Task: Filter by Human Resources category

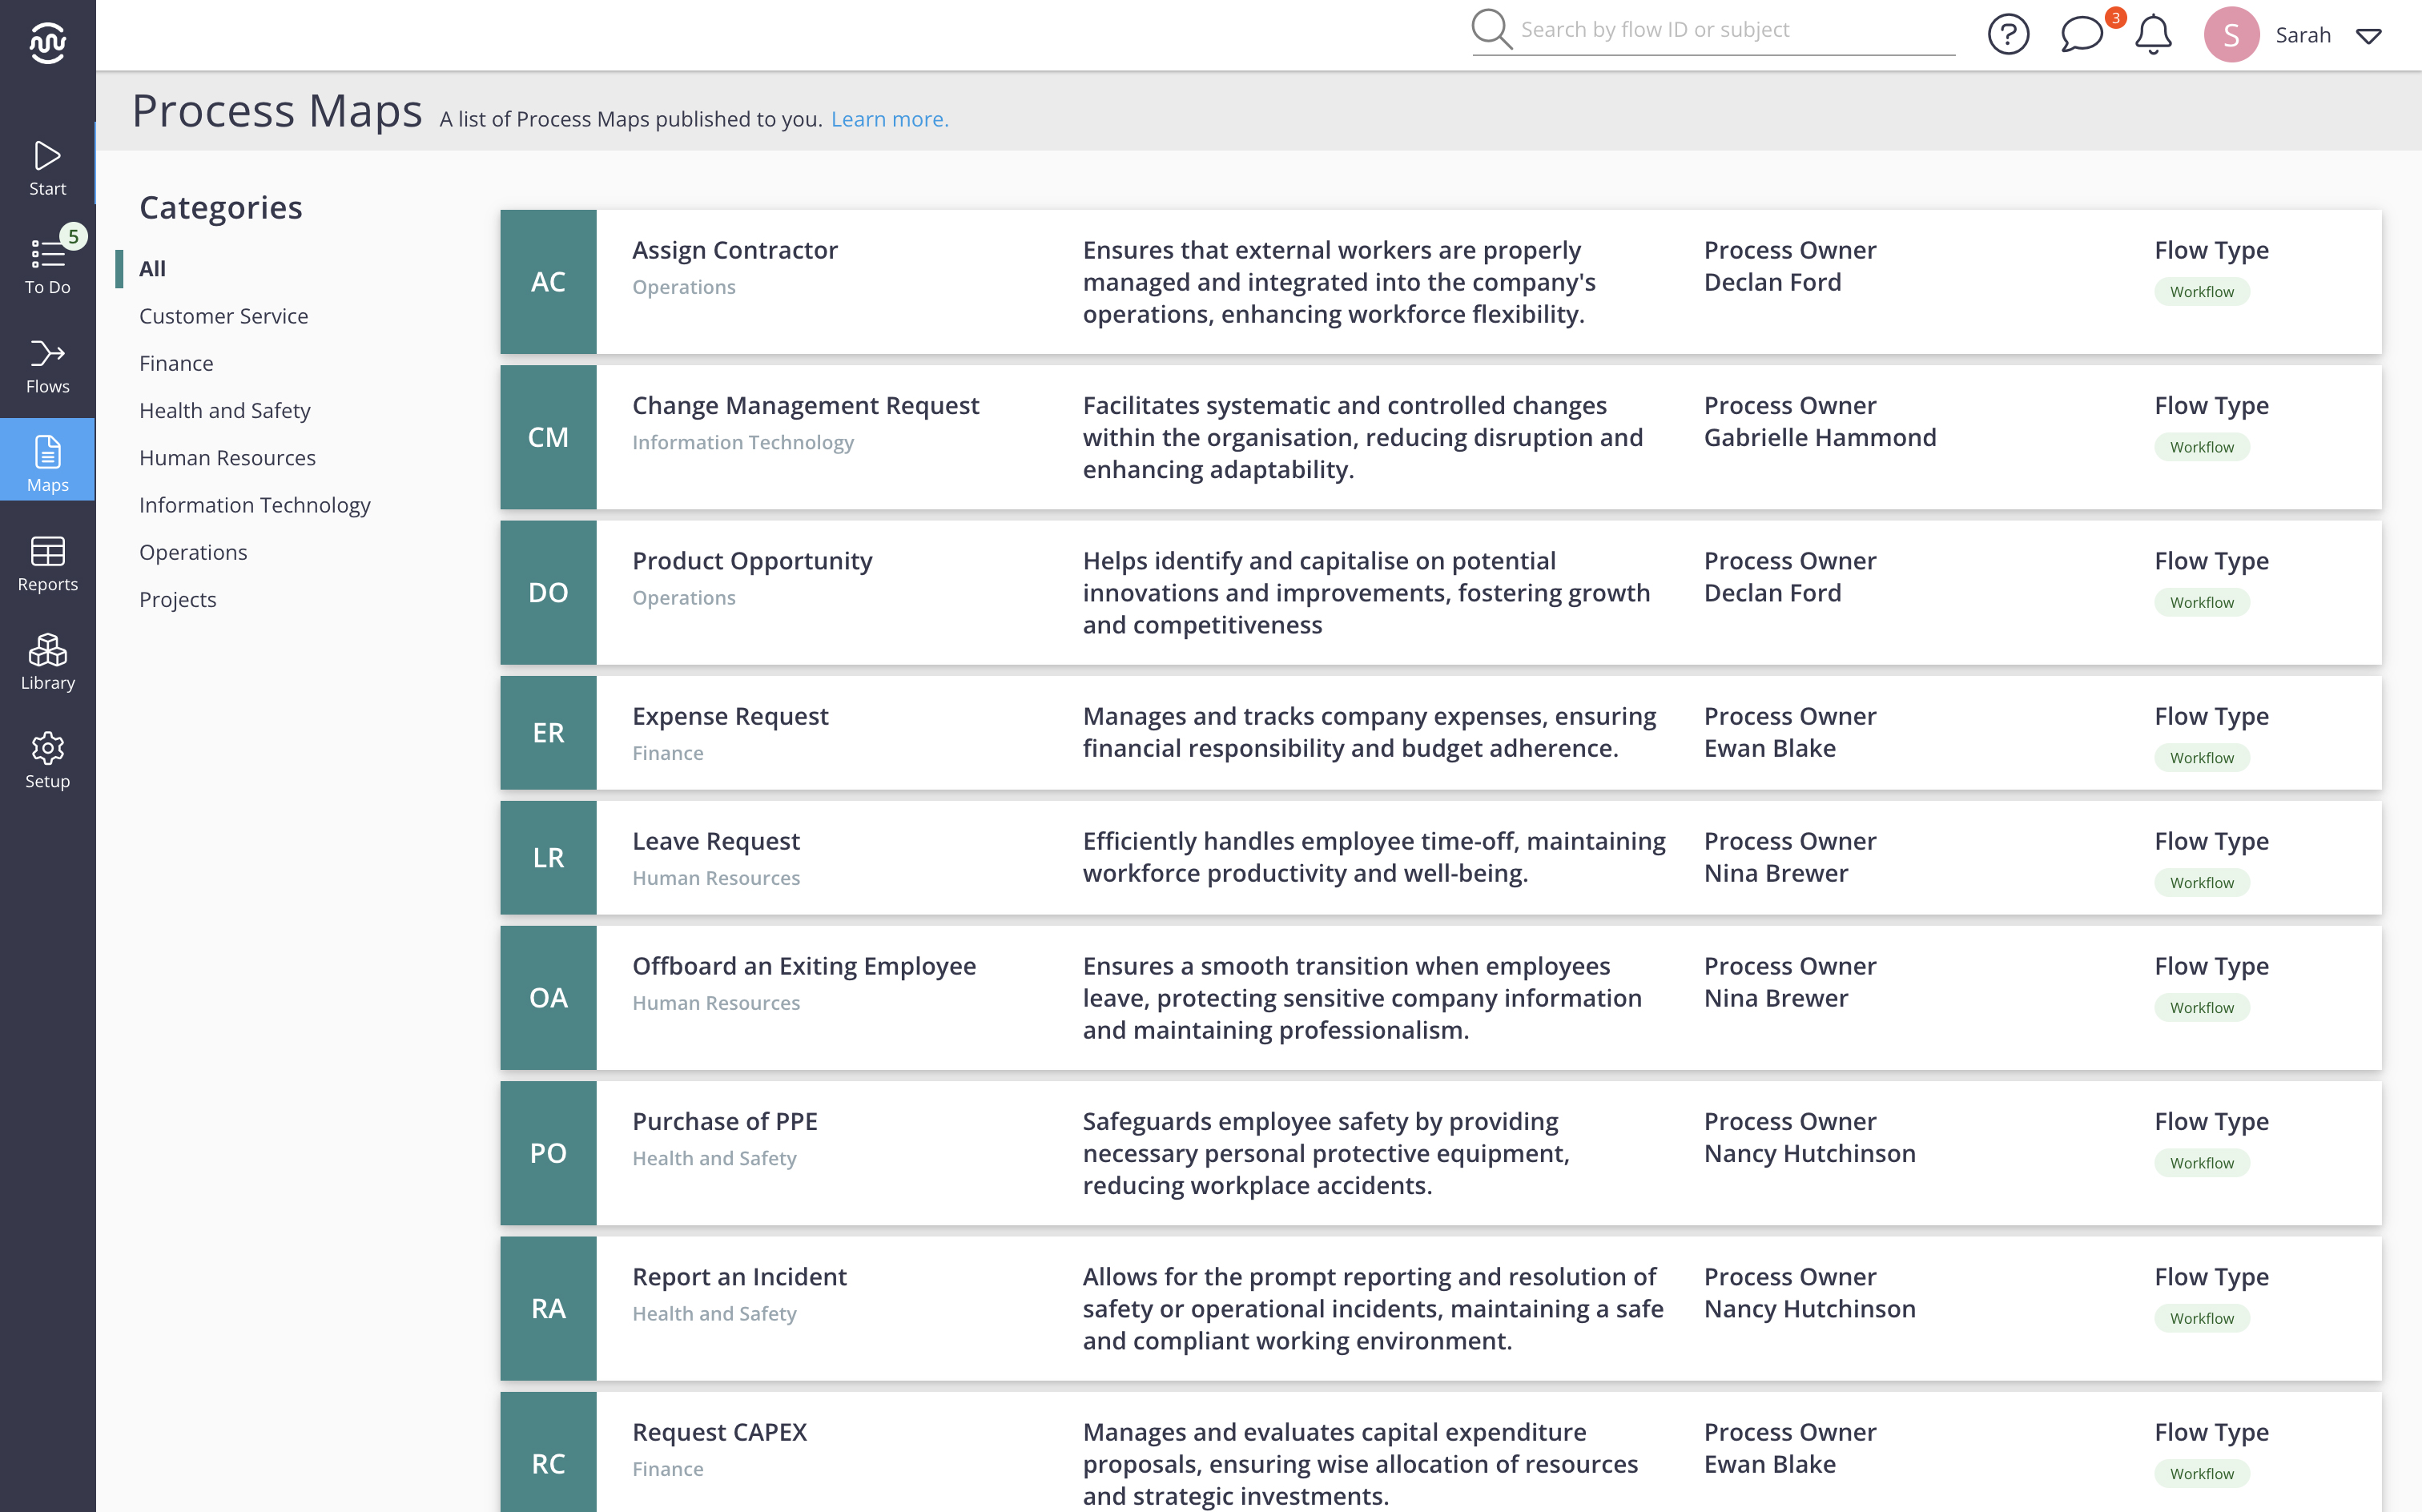Action: pyautogui.click(x=227, y=458)
